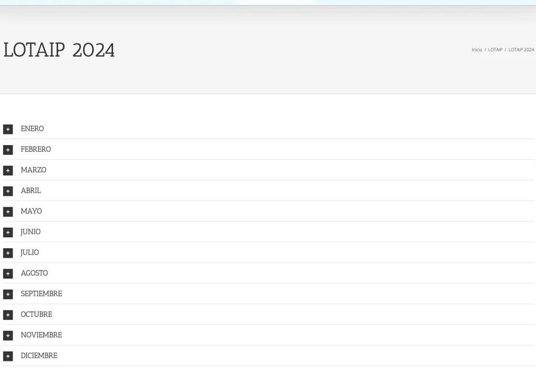This screenshot has width=536, height=386.
Task: Toggle the ENERO month label
Action: (x=32, y=129)
